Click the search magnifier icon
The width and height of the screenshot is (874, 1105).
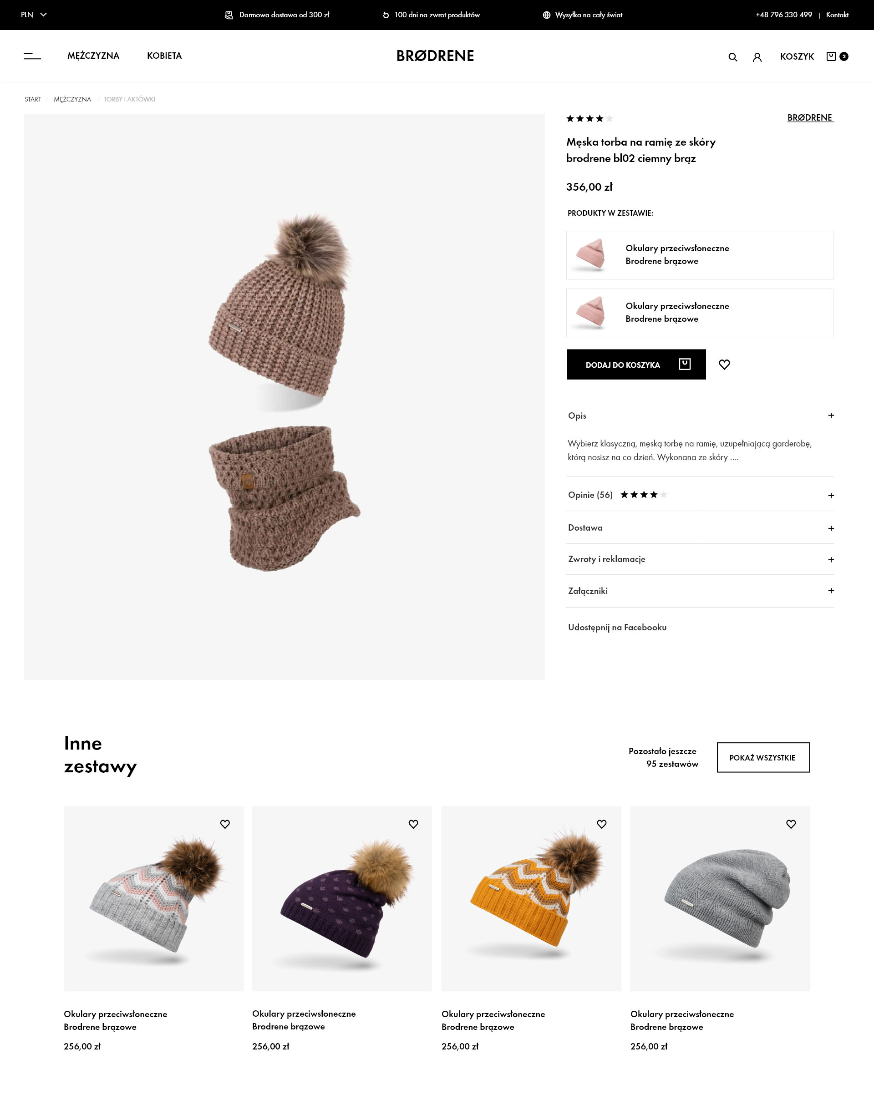733,57
